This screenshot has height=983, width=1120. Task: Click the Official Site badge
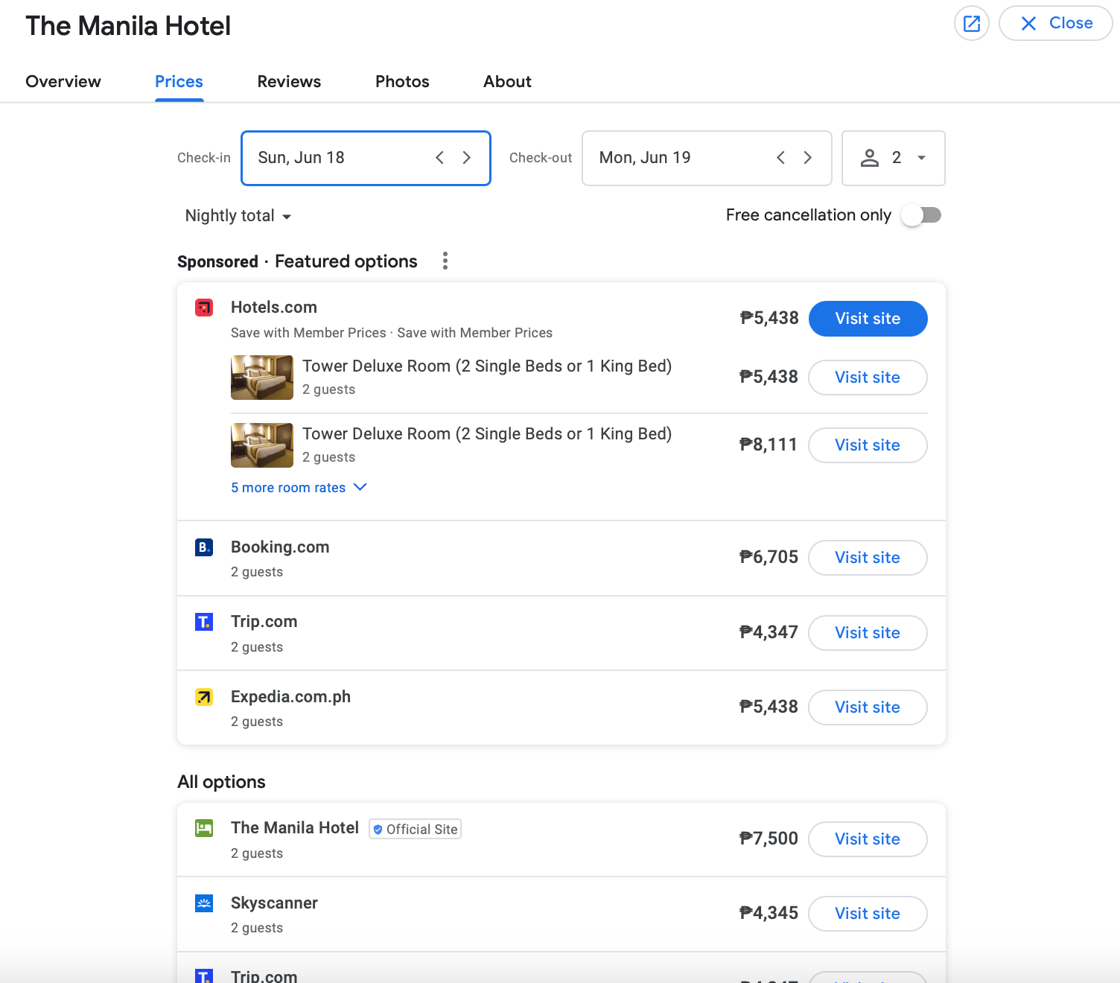[415, 829]
